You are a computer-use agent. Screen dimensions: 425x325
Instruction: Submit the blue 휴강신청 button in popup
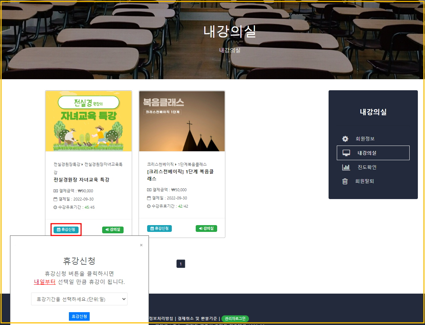(79, 316)
